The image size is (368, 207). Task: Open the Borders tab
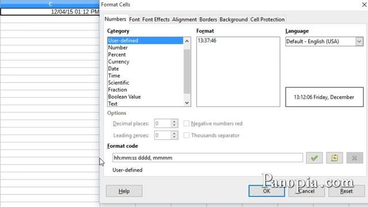[x=208, y=20]
